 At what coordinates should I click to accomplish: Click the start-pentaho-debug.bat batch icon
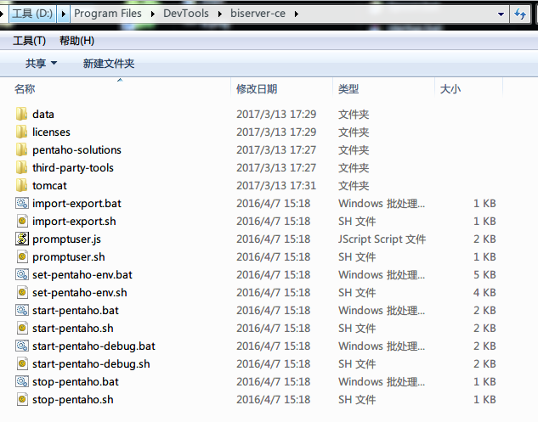tap(22, 346)
